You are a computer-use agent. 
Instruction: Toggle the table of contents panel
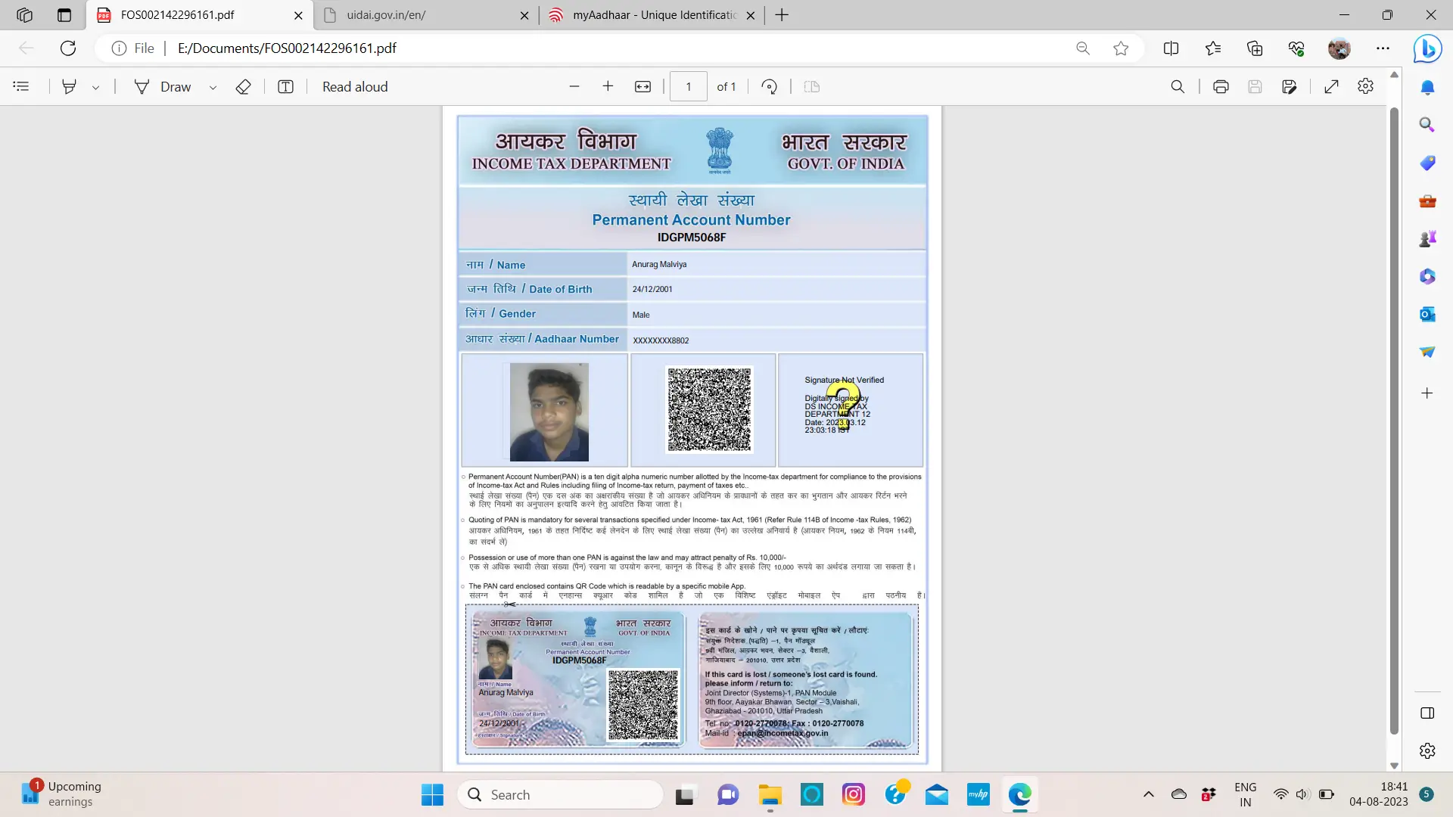[x=21, y=86]
